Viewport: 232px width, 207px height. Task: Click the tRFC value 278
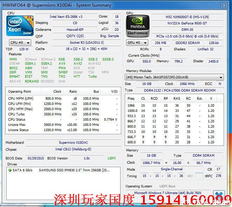pos(218,176)
